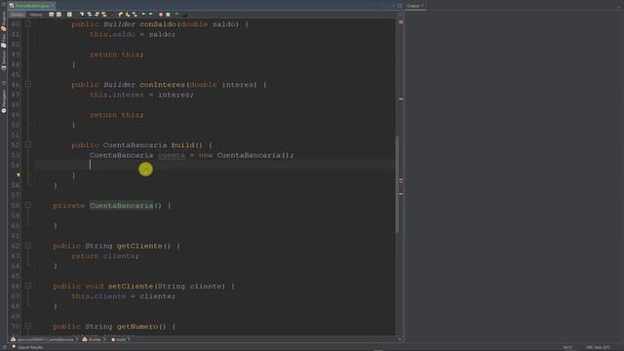Select CuentaBancaria breadcrumb at editor bottom
This screenshot has width=624, height=351.
tap(43, 339)
